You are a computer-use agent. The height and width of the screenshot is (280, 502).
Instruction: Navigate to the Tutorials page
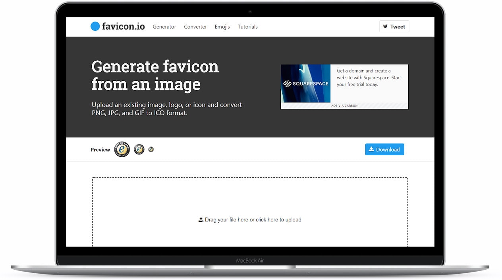pyautogui.click(x=247, y=27)
